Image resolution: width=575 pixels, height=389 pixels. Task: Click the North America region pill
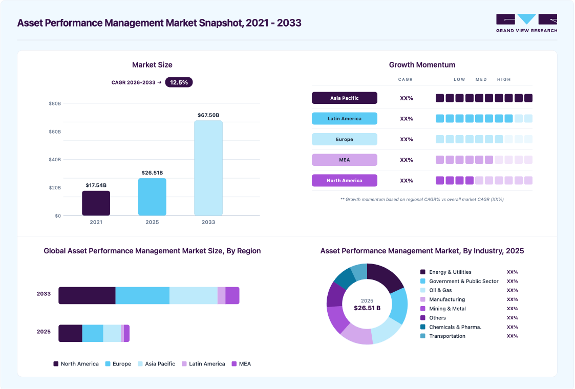(345, 180)
